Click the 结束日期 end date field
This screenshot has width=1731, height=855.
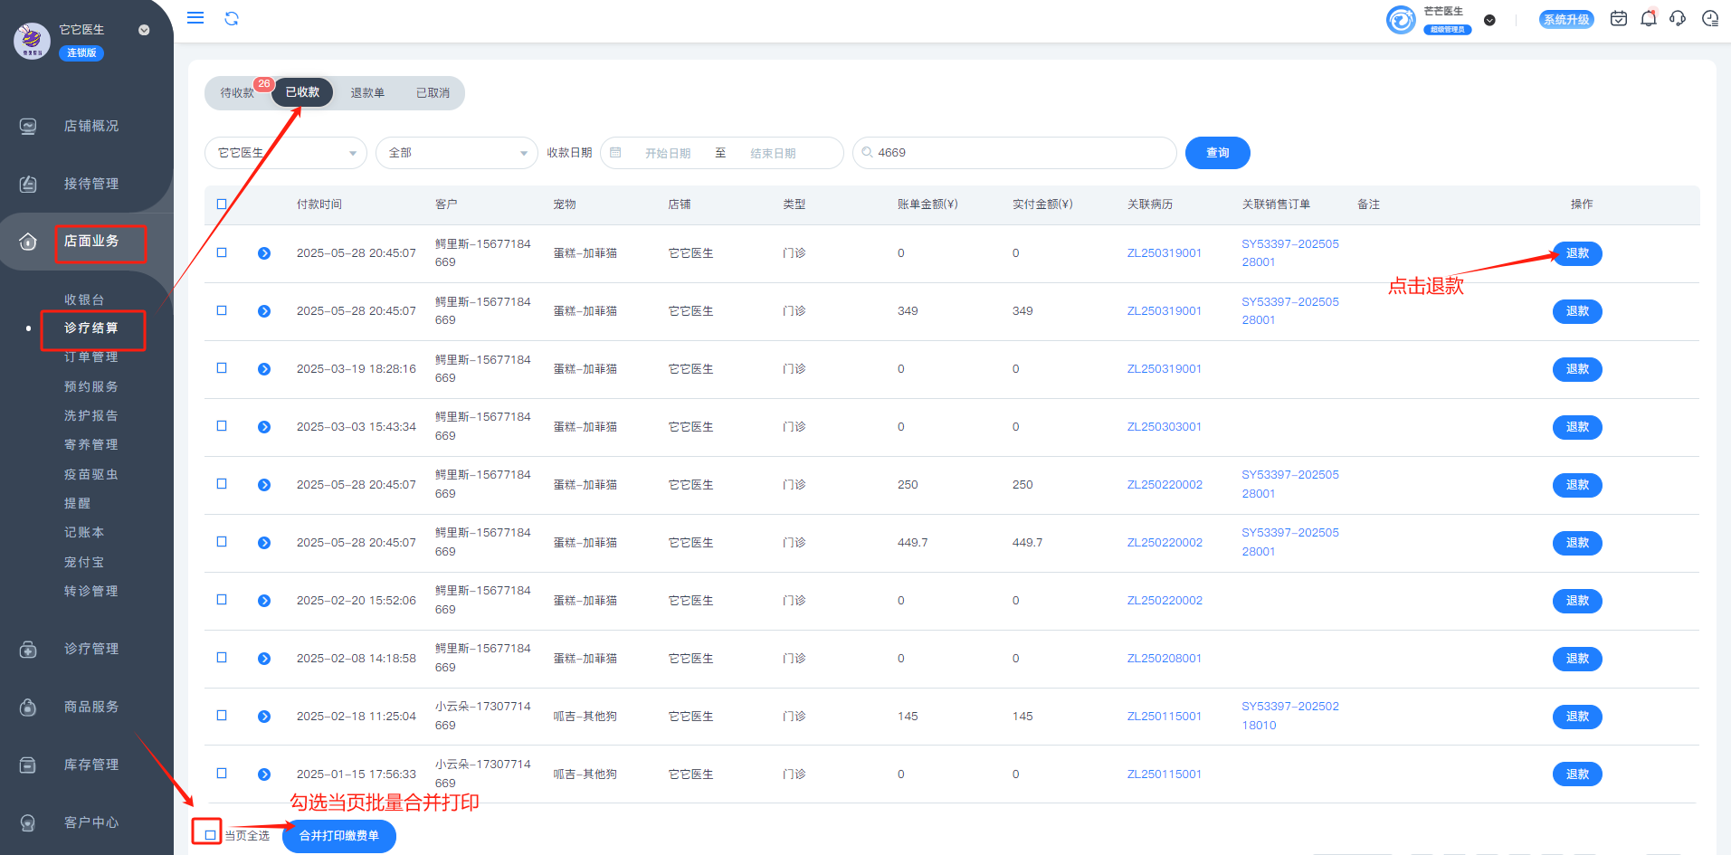773,154
